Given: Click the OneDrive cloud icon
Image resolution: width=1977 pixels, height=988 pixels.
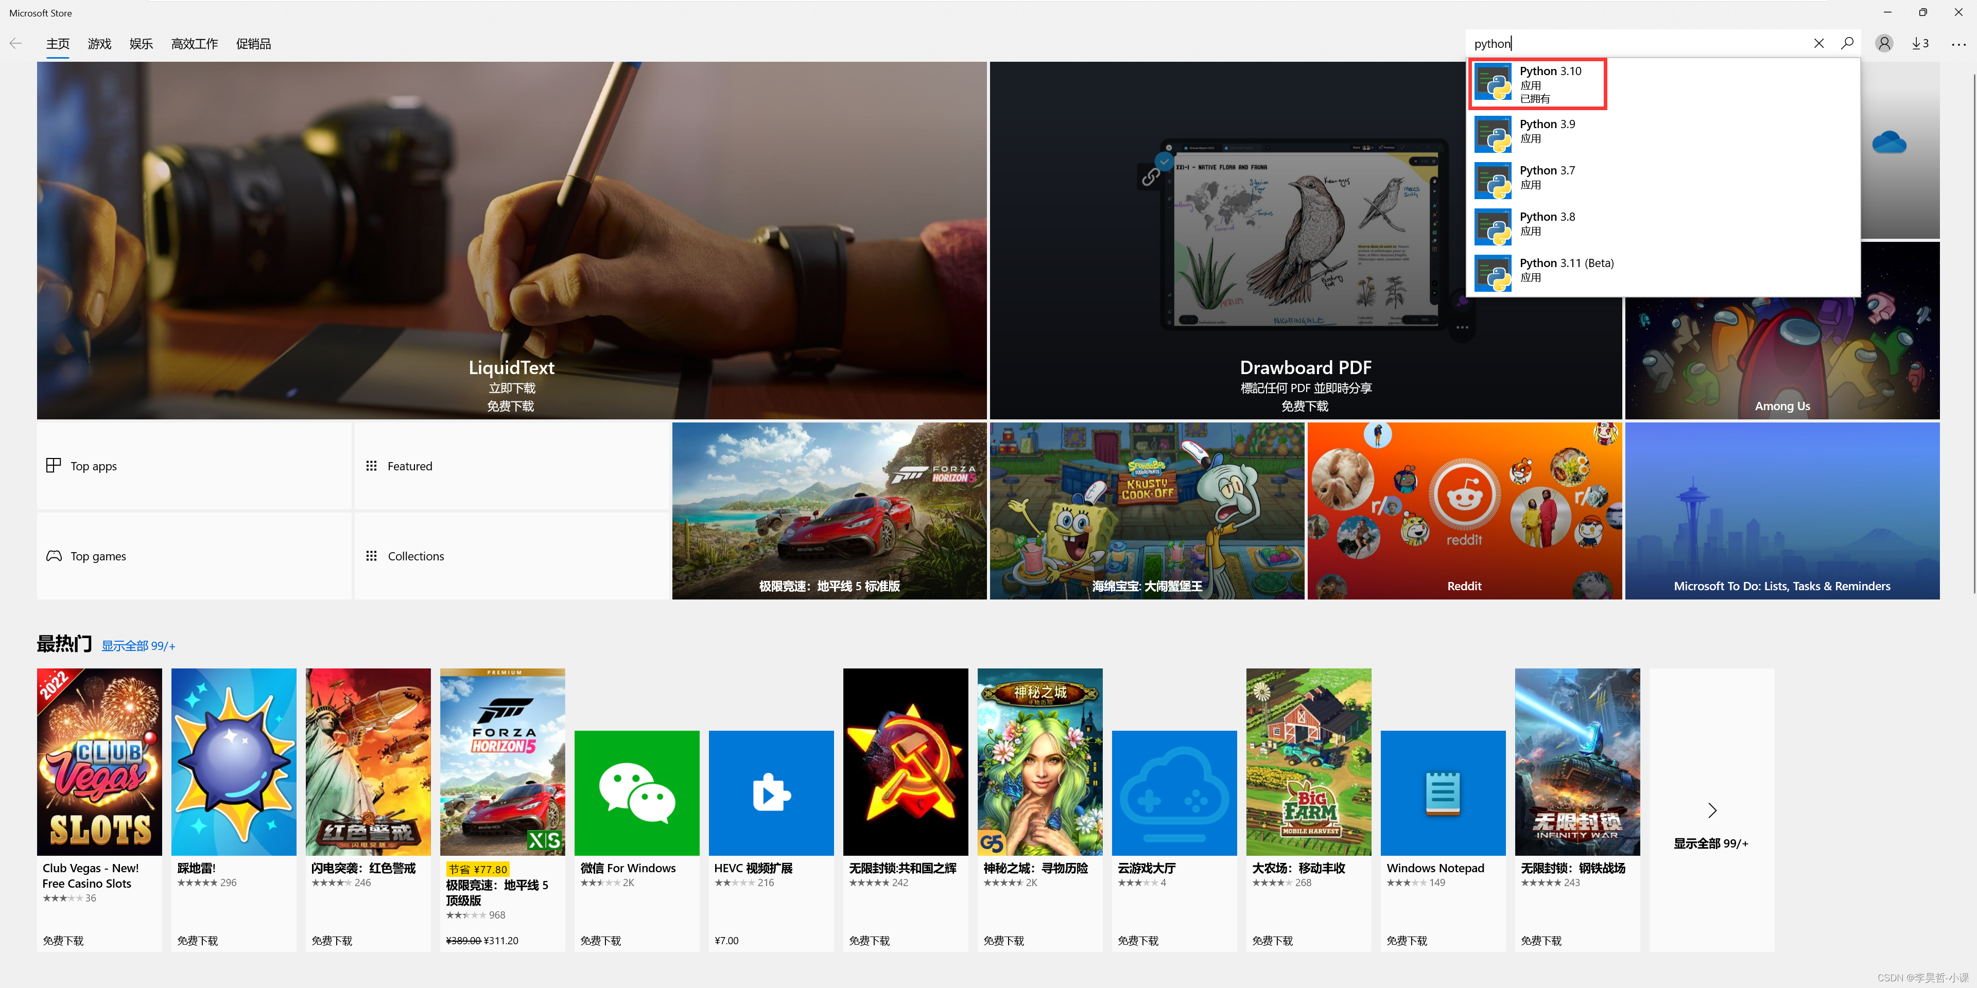Looking at the screenshot, I should pos(1889,143).
